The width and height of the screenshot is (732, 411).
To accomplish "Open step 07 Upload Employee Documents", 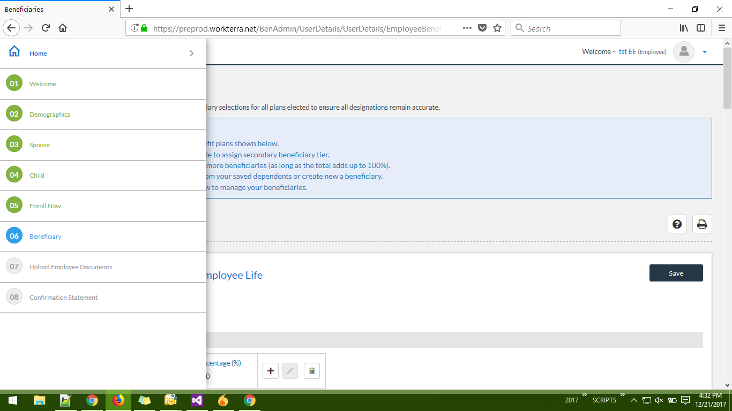I will pos(103,267).
